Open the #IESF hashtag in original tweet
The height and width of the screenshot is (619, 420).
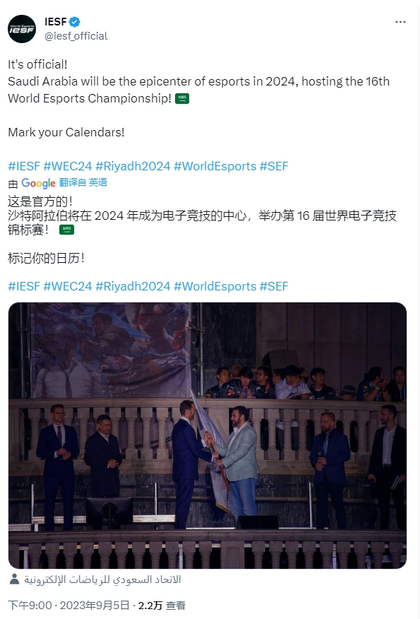[24, 166]
